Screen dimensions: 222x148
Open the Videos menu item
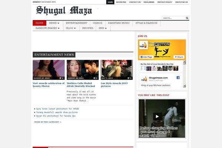98,23
